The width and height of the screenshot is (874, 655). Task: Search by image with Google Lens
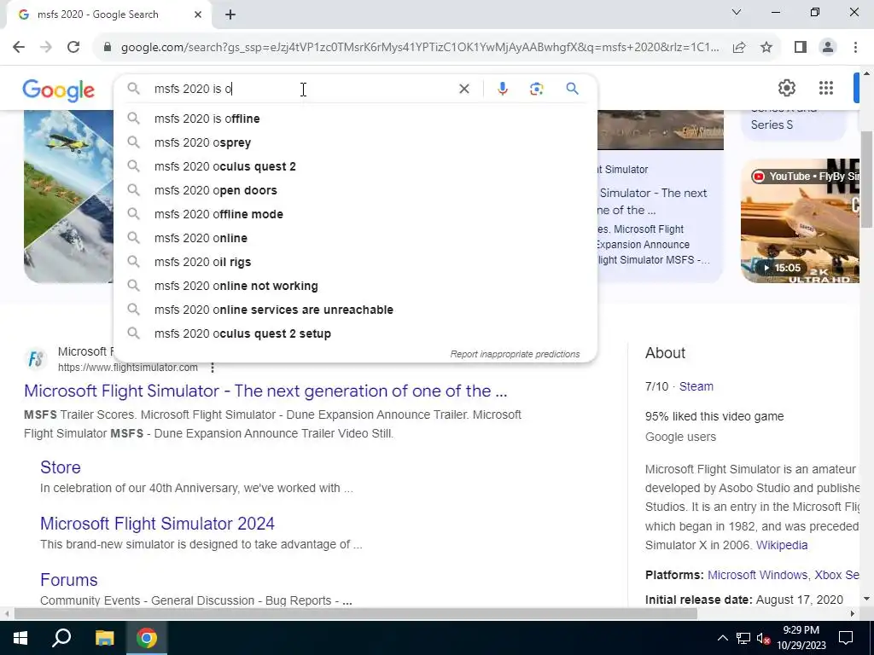pyautogui.click(x=536, y=89)
